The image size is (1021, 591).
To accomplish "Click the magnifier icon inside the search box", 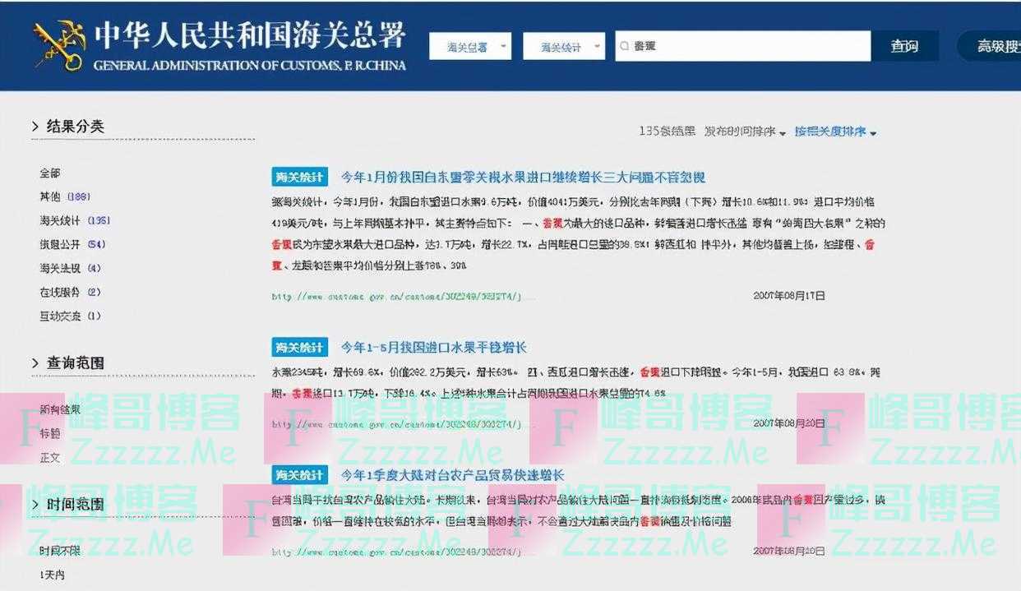I will [624, 47].
